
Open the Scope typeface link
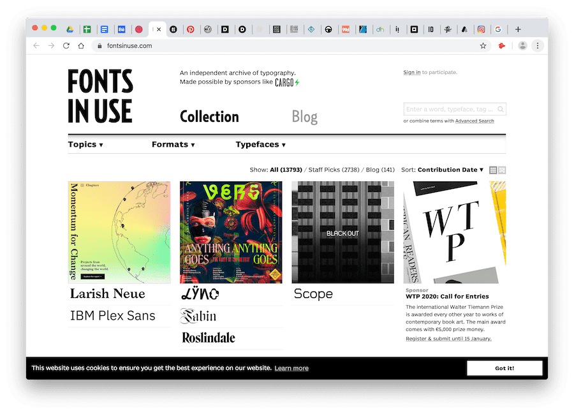[313, 294]
